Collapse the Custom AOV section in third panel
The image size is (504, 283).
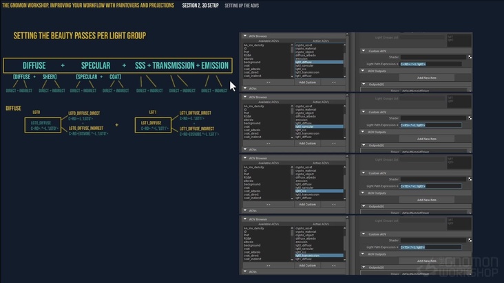pos(364,173)
